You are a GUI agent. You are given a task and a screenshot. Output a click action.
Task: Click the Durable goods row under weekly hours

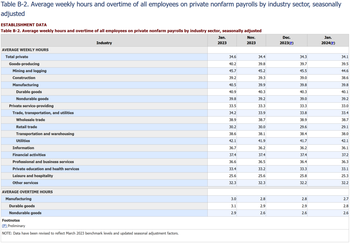coord(29,92)
